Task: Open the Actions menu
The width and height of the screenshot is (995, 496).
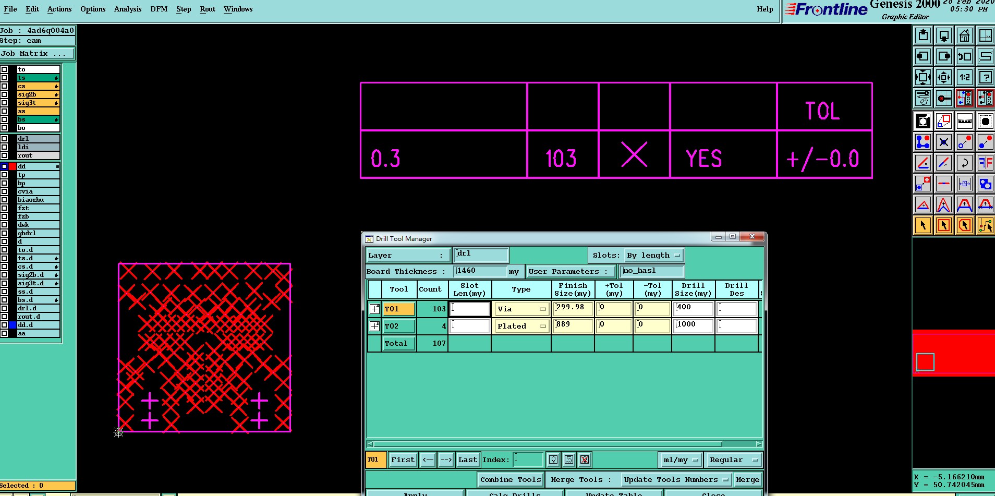Action: click(59, 9)
